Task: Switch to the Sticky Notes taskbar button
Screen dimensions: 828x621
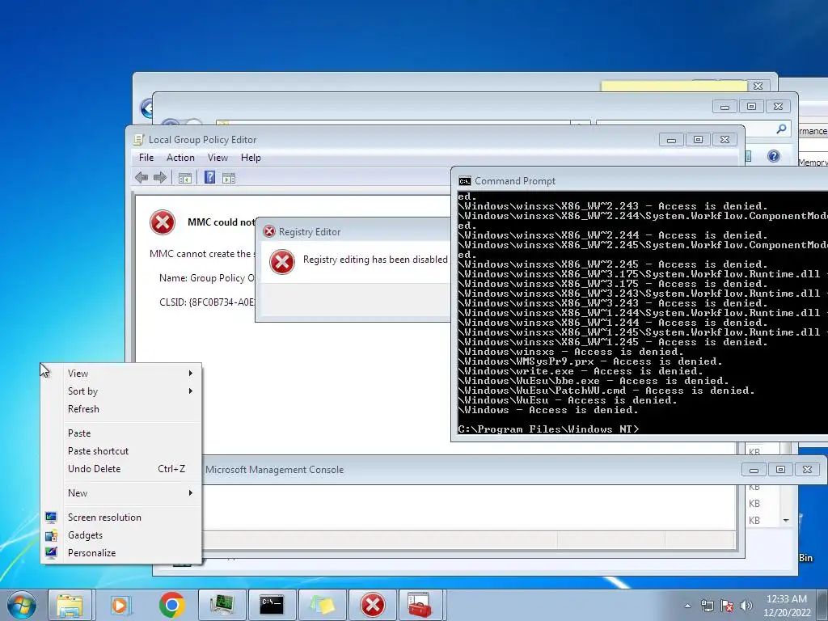Action: tap(322, 605)
